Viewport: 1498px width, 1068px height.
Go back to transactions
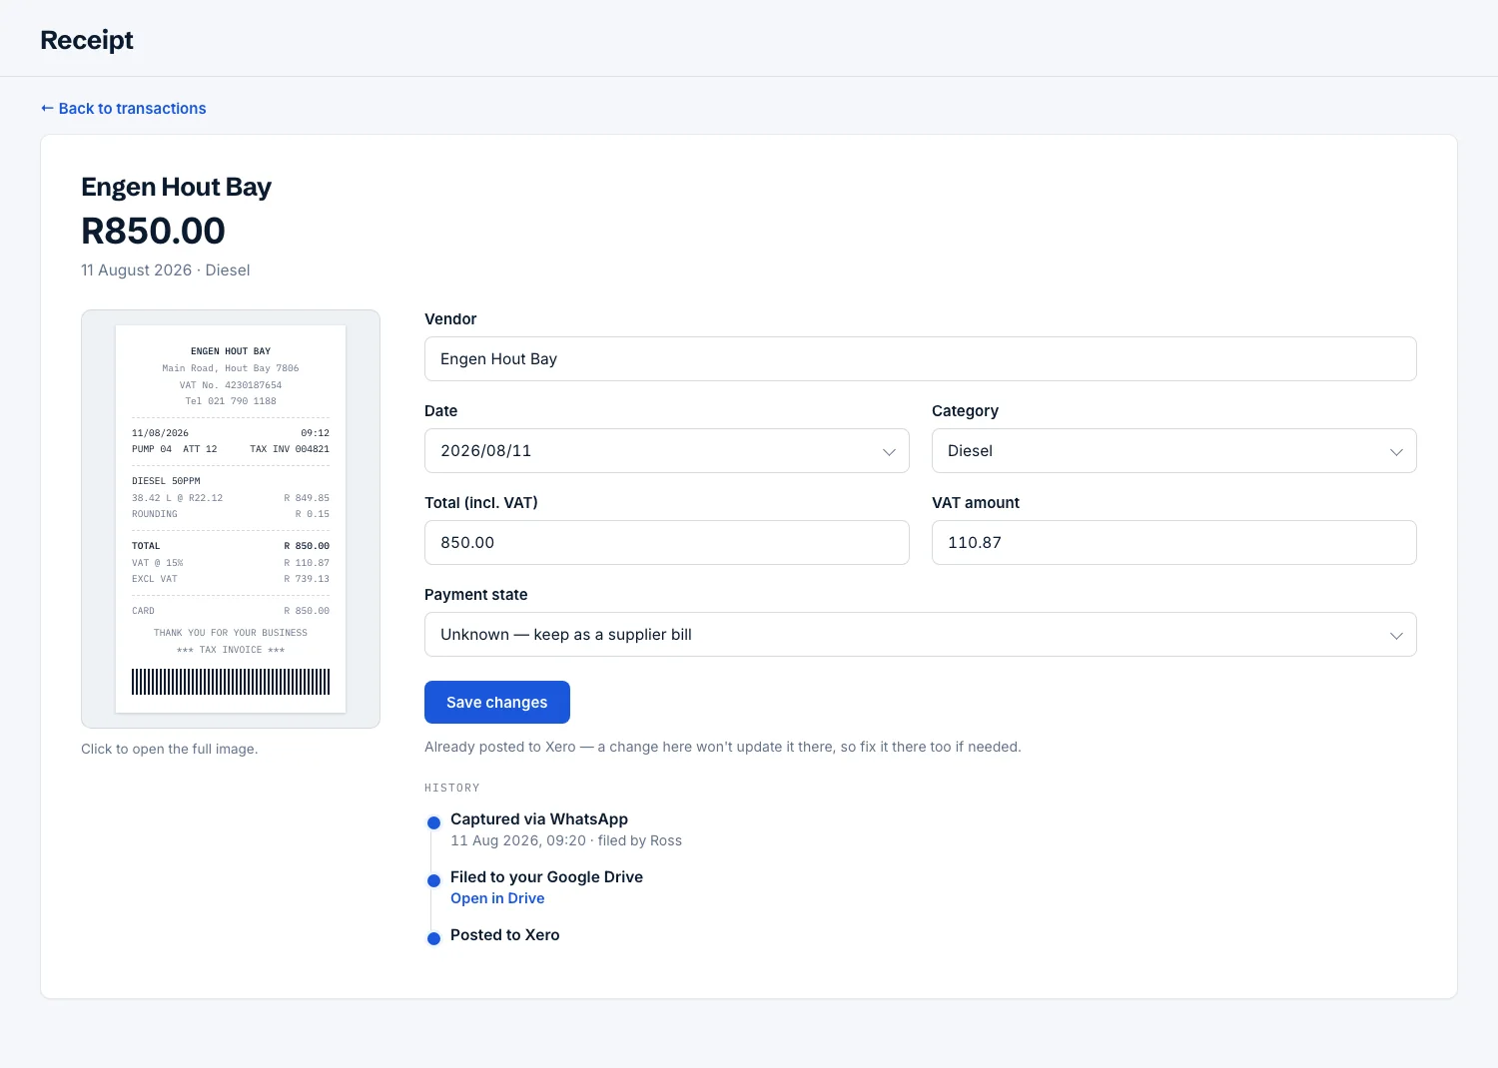pyautogui.click(x=123, y=109)
